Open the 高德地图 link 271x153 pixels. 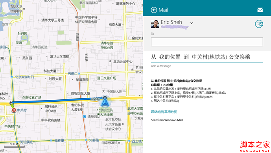[171, 112]
